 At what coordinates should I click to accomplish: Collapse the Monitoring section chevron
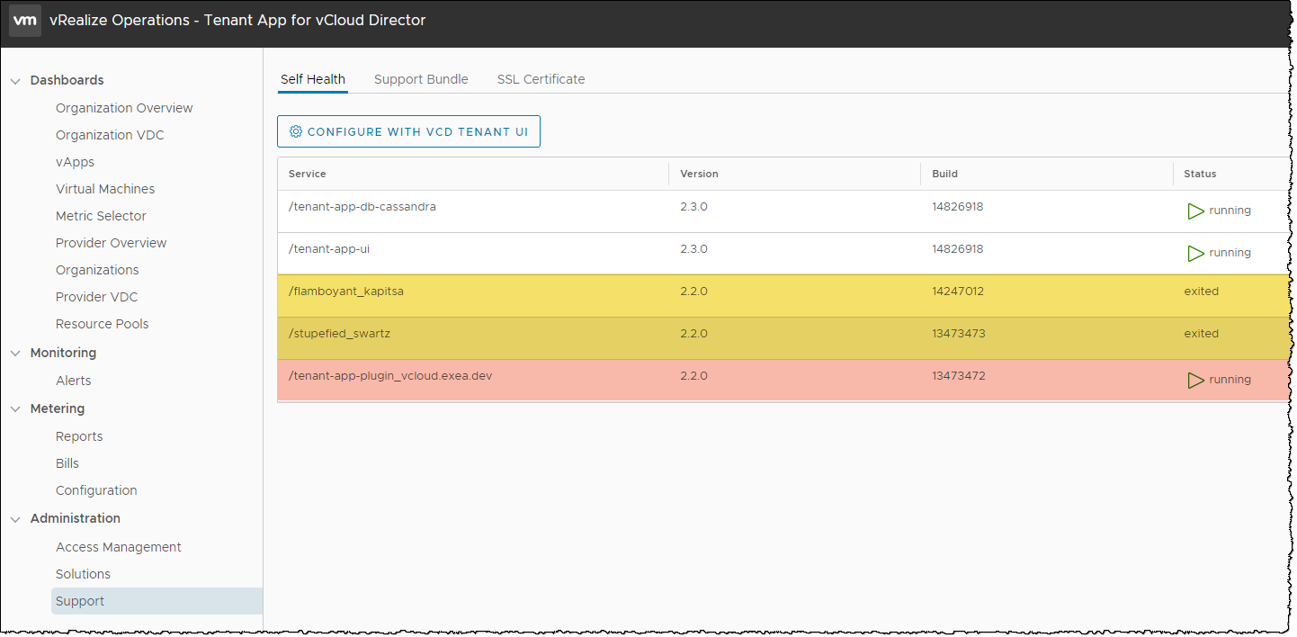15,354
